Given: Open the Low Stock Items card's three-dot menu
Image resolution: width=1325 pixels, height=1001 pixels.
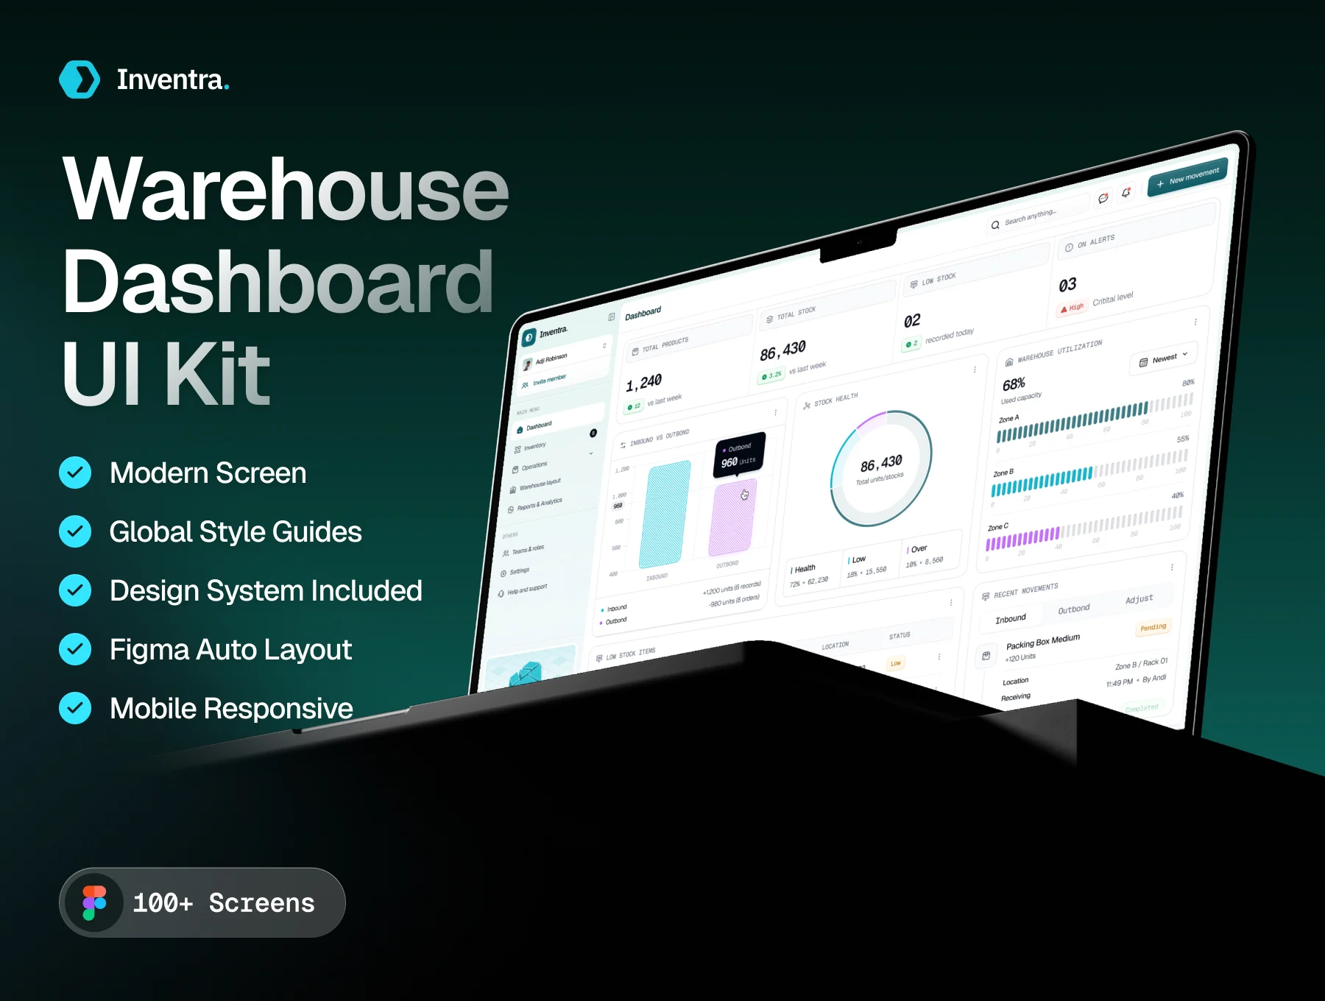Looking at the screenshot, I should click(x=951, y=601).
